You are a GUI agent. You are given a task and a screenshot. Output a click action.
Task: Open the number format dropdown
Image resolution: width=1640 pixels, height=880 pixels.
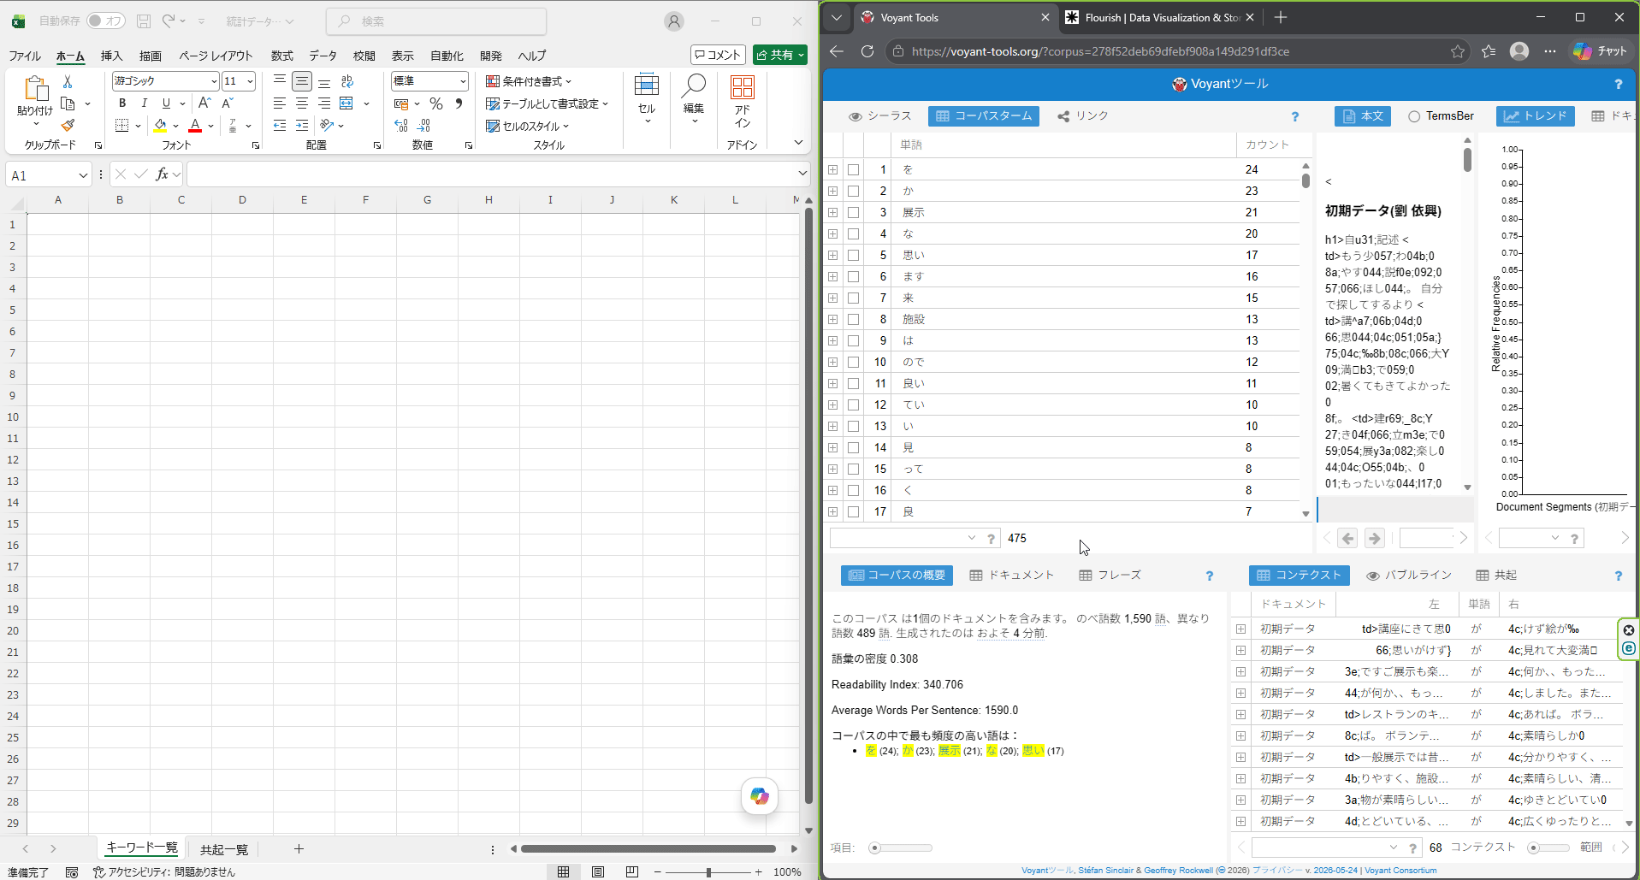(463, 81)
